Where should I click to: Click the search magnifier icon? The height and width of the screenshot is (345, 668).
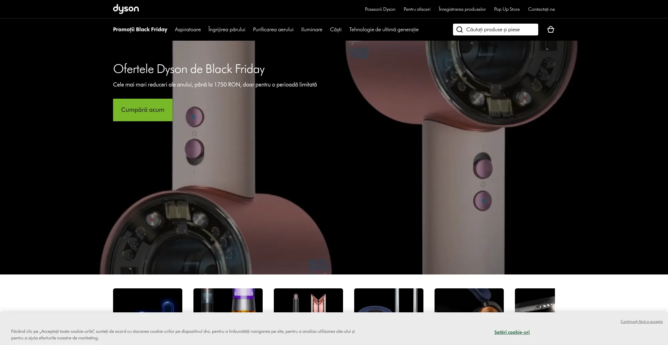[459, 30]
